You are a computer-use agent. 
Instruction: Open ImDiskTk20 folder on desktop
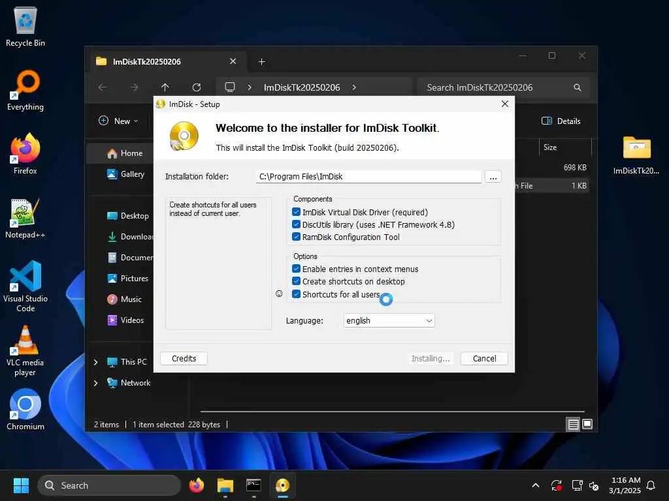tap(636, 154)
